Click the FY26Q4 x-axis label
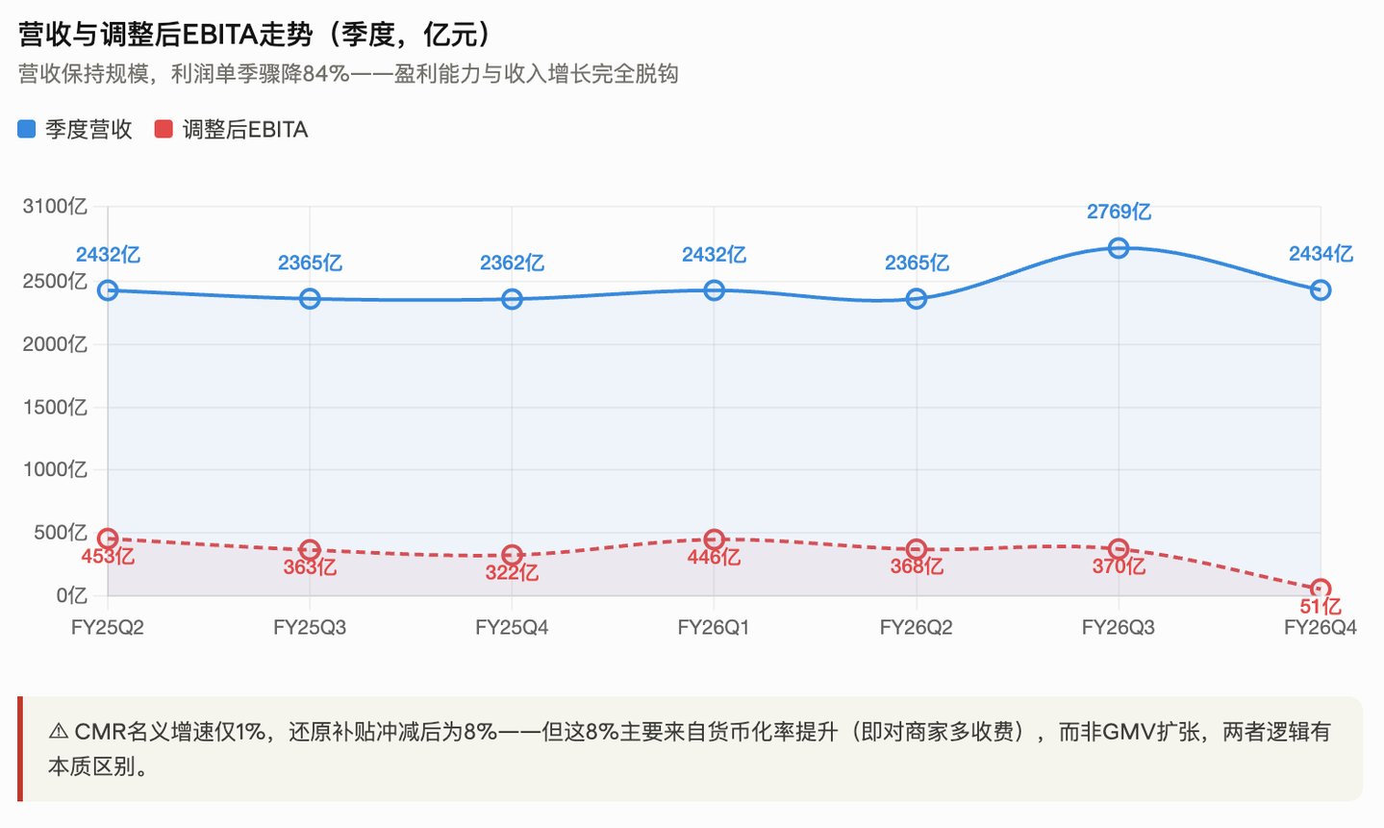Viewport: 1384px width, 828px height. [1321, 628]
